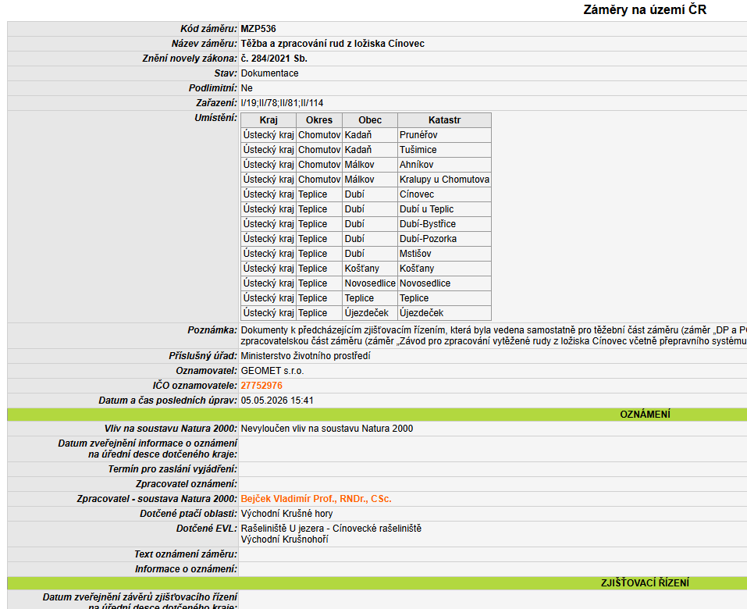Click Kadaň in the Prunéřov row
747x609 pixels.
[x=370, y=135]
